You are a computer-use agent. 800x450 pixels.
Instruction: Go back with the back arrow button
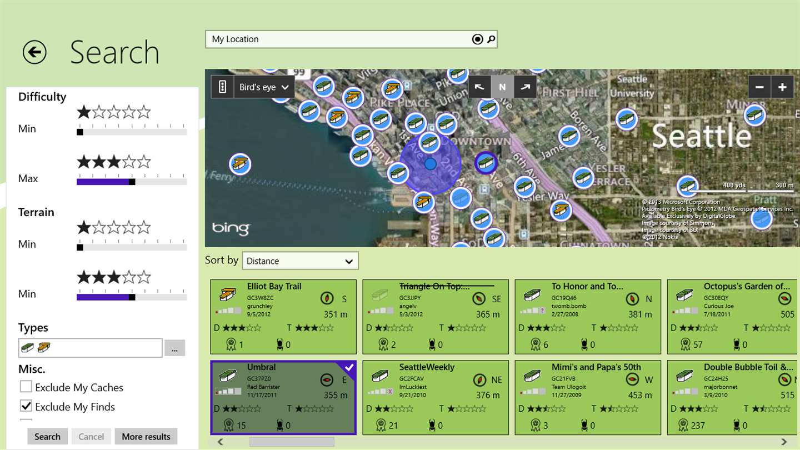pyautogui.click(x=34, y=52)
